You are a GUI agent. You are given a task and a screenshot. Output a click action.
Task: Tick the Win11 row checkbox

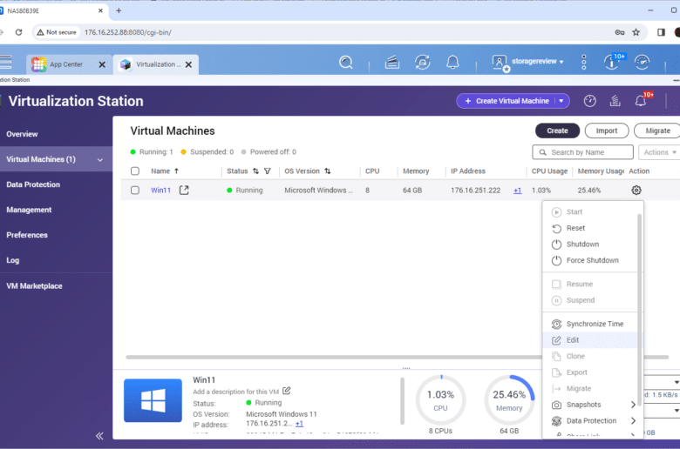(x=135, y=190)
